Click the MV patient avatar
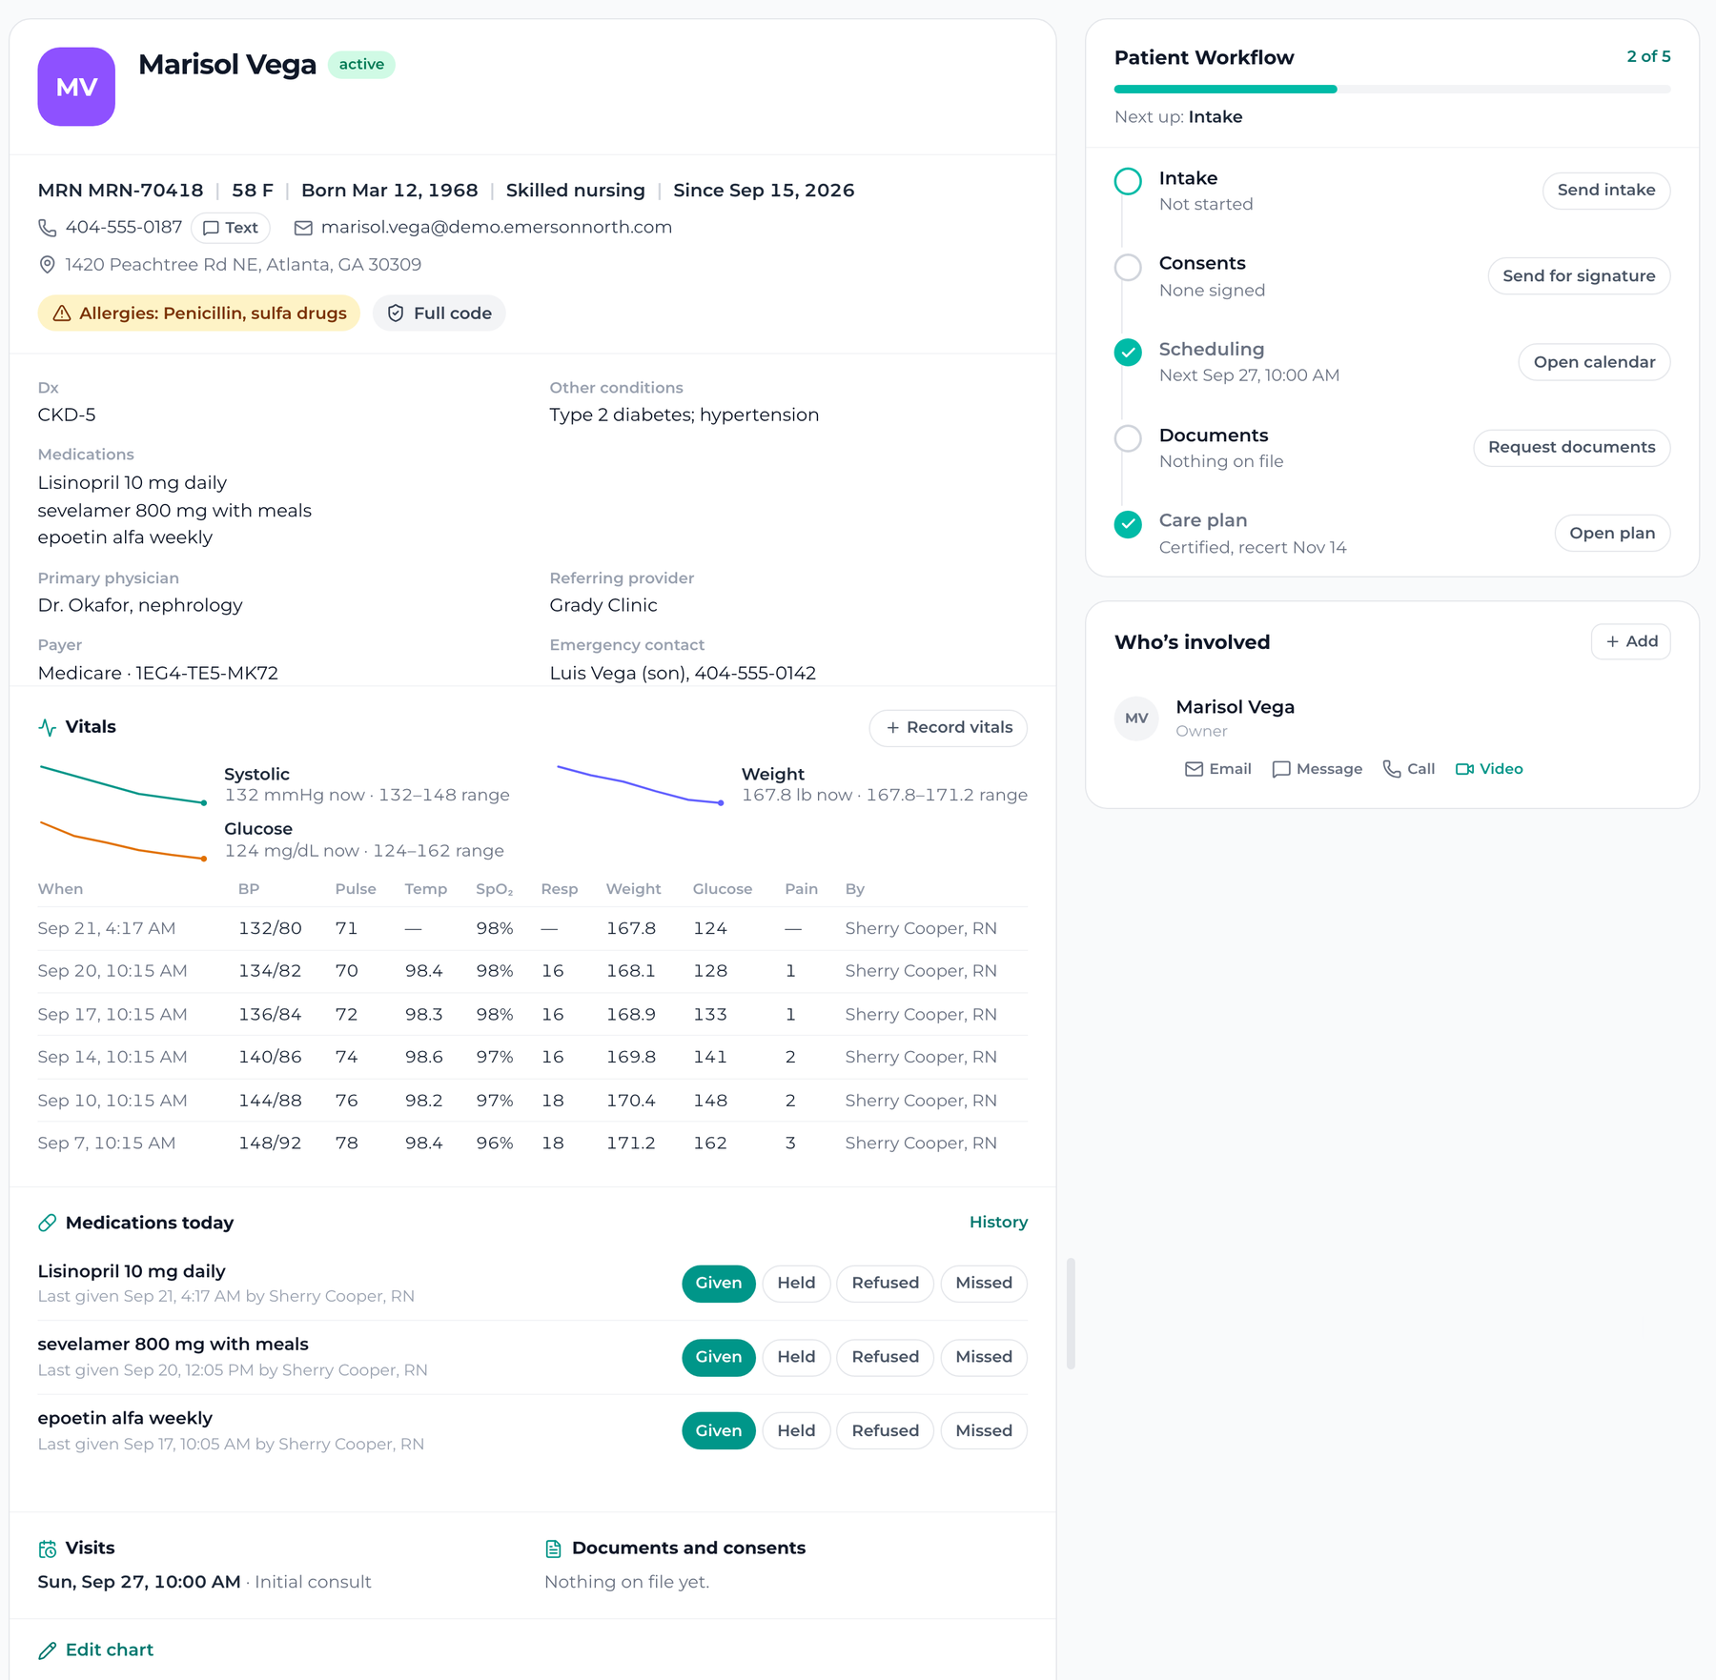 point(76,87)
